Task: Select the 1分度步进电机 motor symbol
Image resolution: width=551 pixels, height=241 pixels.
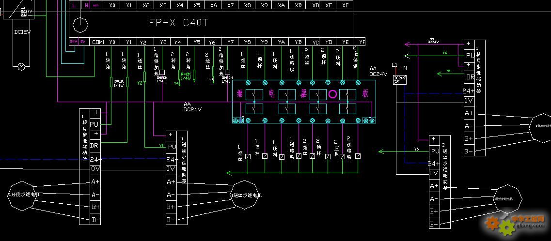Action: 23,195
